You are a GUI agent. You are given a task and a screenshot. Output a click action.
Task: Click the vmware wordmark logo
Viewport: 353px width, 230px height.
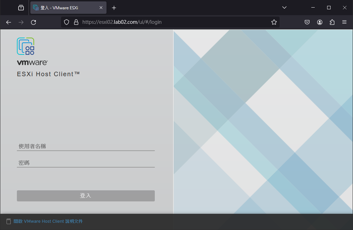(x=32, y=62)
